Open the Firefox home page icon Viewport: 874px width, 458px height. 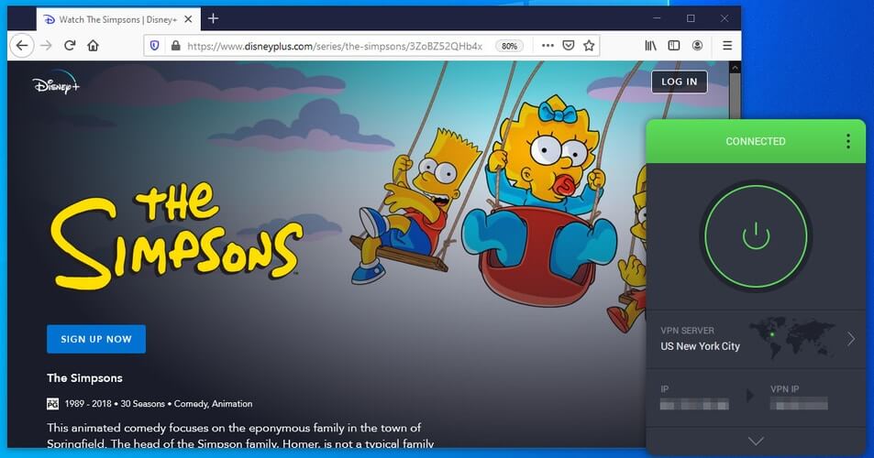(93, 46)
